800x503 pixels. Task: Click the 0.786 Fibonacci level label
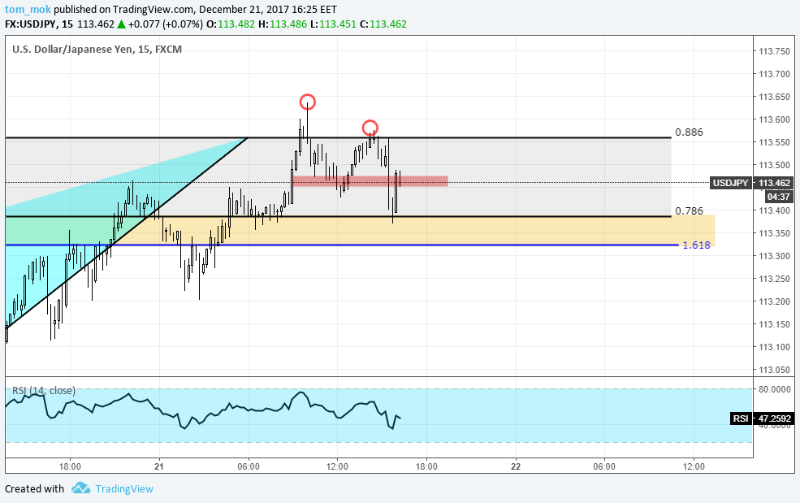tap(689, 211)
